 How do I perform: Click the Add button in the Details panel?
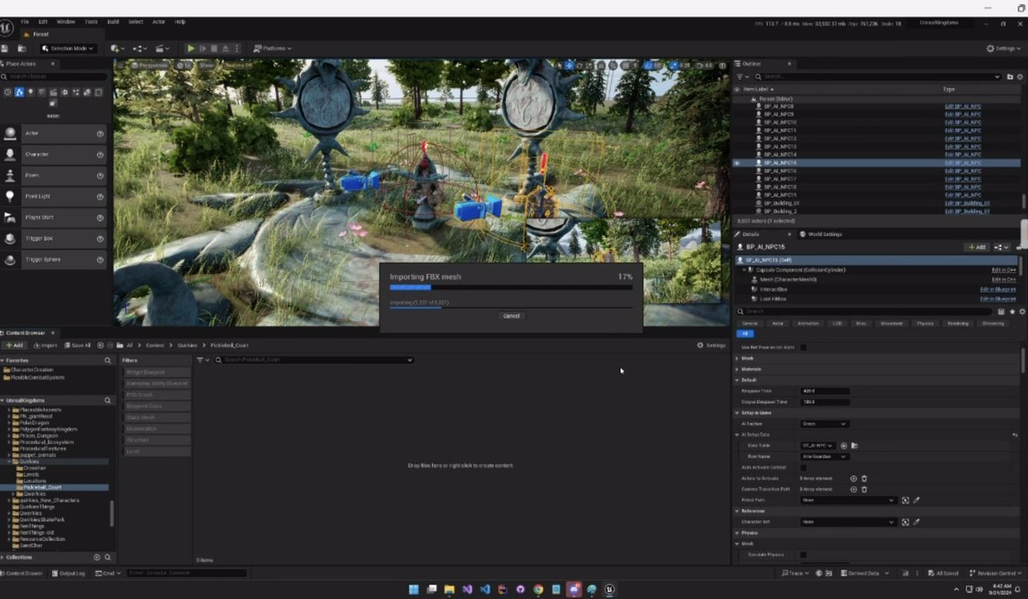pos(977,247)
